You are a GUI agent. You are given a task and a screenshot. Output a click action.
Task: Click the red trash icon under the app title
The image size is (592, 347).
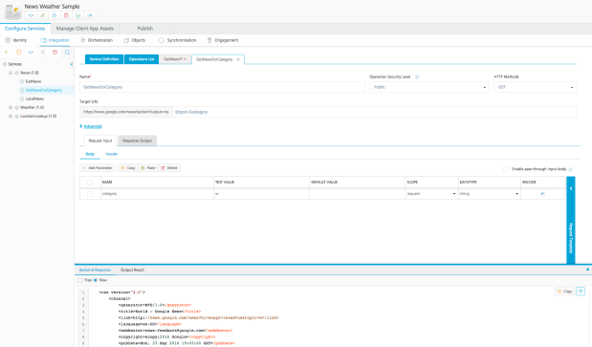(66, 15)
